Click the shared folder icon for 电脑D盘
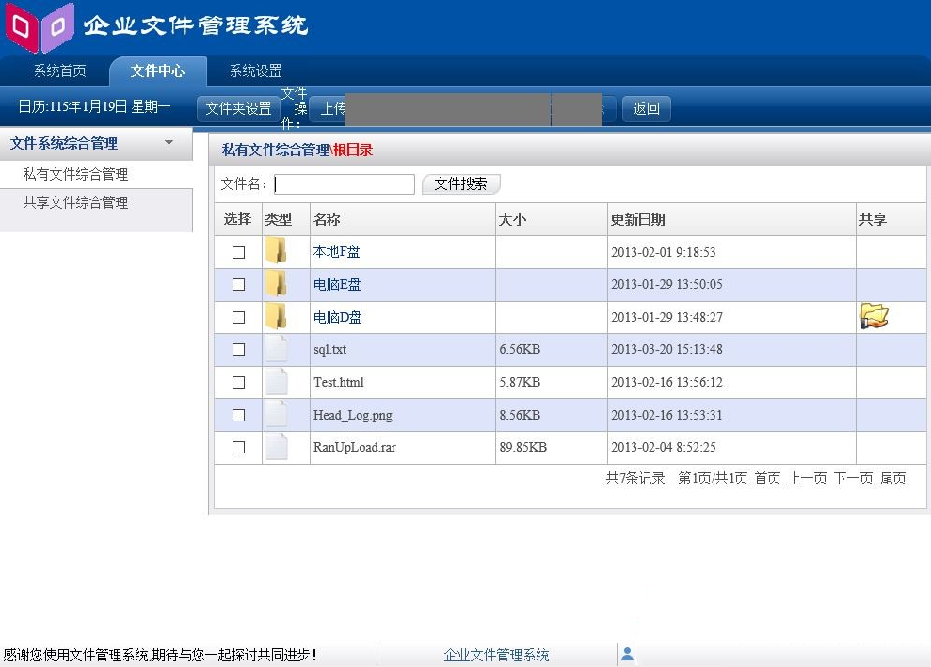This screenshot has width=931, height=667. 875,316
